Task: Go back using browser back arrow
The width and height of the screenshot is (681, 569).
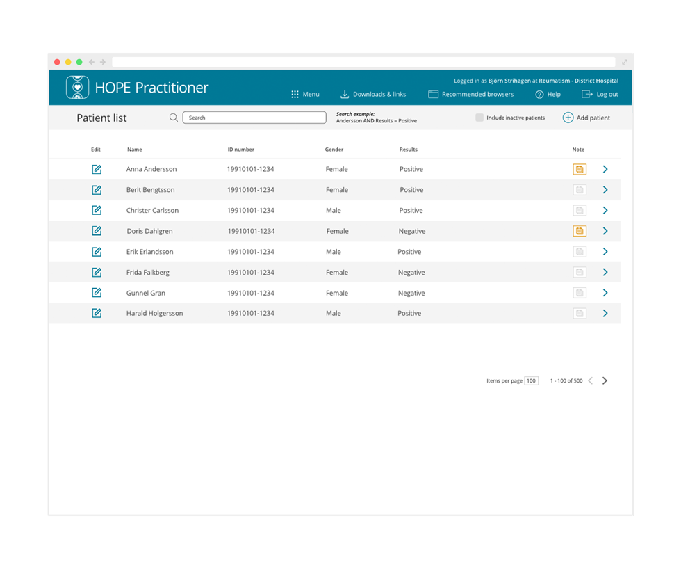Action: click(x=92, y=62)
